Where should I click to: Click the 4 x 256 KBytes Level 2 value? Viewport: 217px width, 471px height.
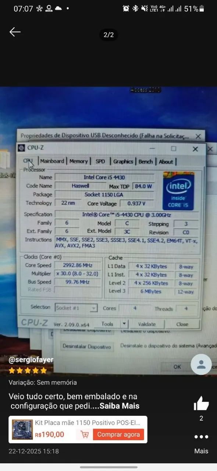click(x=150, y=283)
